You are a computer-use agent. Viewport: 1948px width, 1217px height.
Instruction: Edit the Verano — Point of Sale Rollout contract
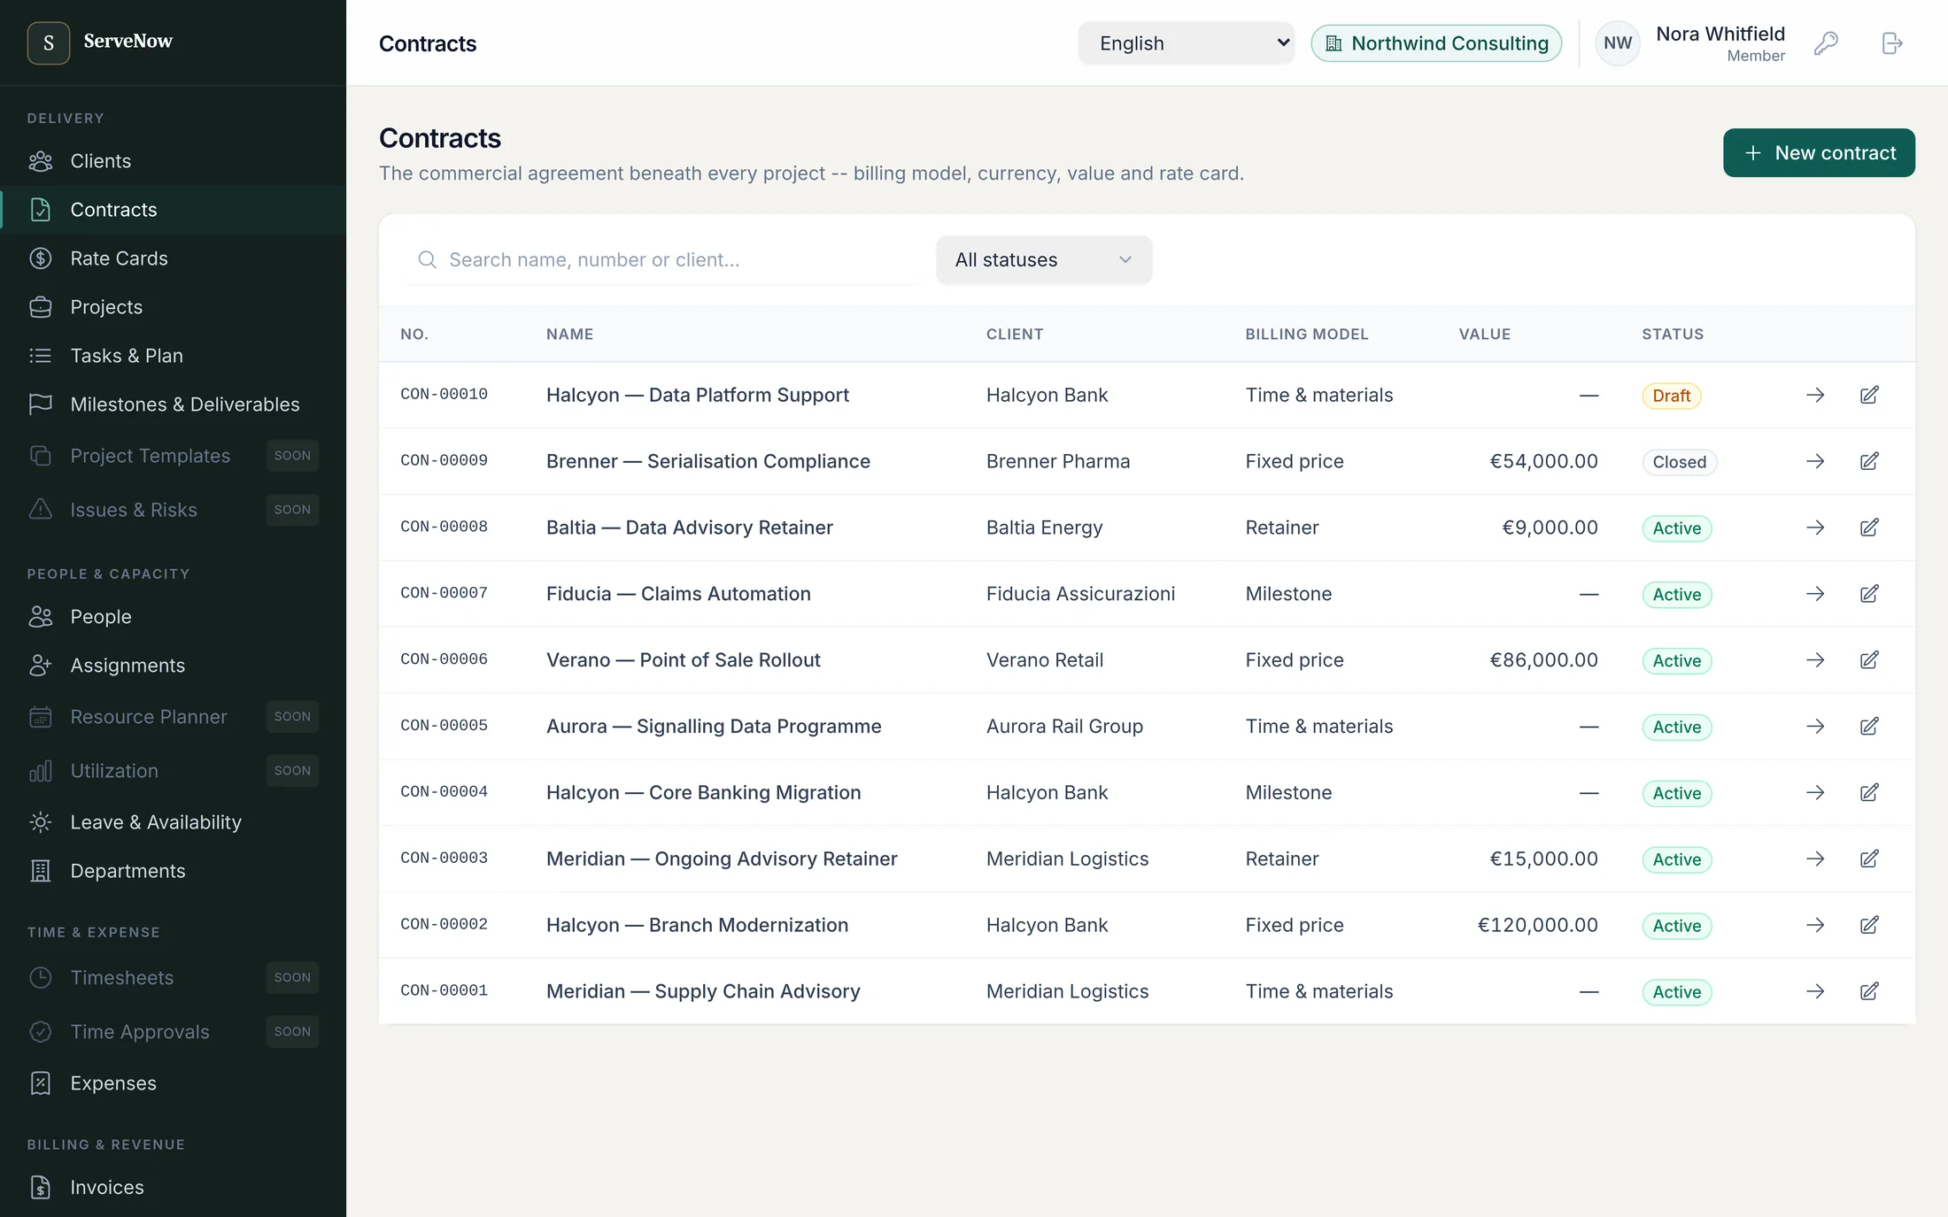coord(1869,660)
